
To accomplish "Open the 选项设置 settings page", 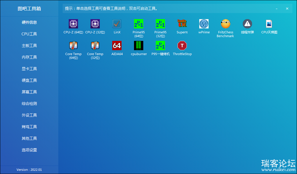I will click(29, 150).
